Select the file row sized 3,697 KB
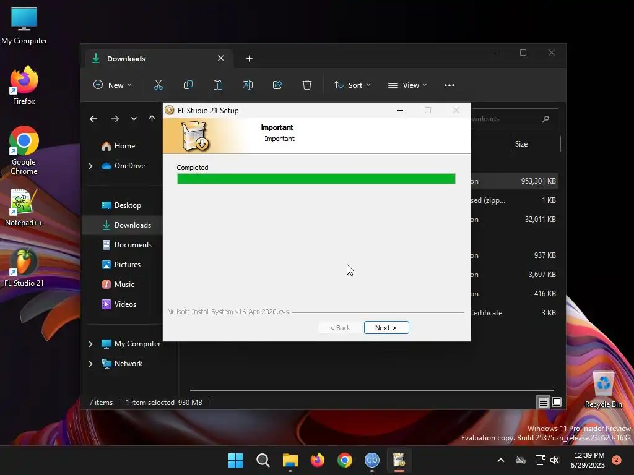This screenshot has width=634, height=475. coord(515,274)
